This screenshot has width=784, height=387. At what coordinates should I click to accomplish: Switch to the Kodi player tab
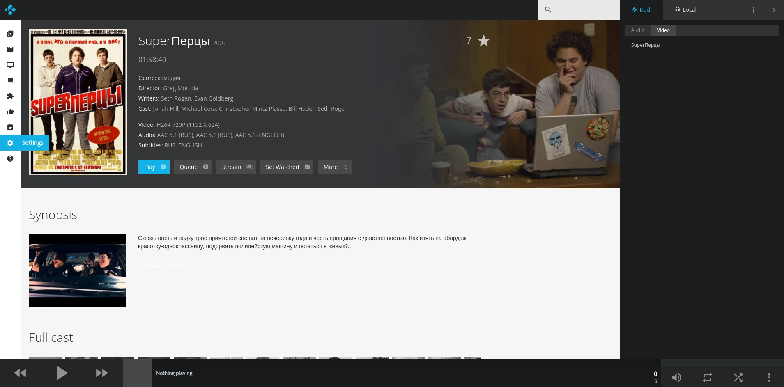pos(641,10)
